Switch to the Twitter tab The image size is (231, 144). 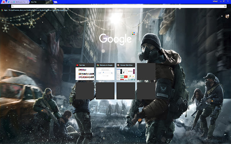[x=18, y=2]
